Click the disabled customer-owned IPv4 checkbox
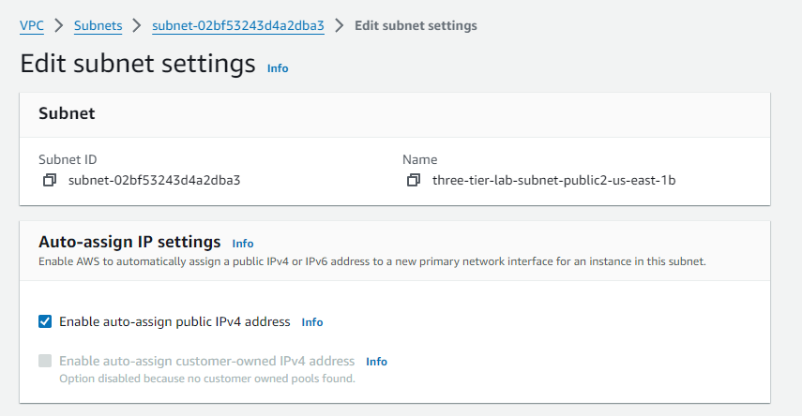 [x=45, y=361]
